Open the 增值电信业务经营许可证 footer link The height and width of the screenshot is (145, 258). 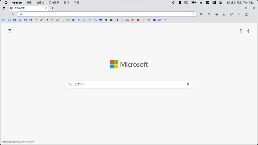(x=18, y=142)
